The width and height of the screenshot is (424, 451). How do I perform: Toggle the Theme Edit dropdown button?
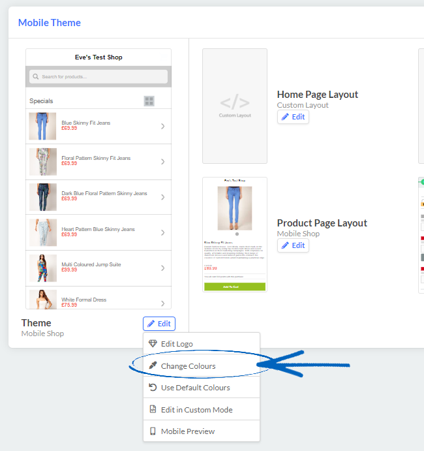(x=159, y=324)
